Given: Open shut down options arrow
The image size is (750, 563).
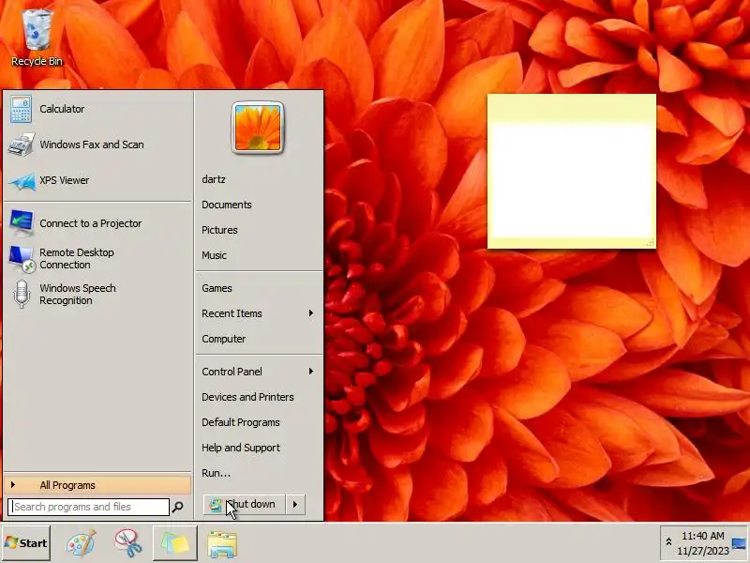Looking at the screenshot, I should [x=295, y=504].
